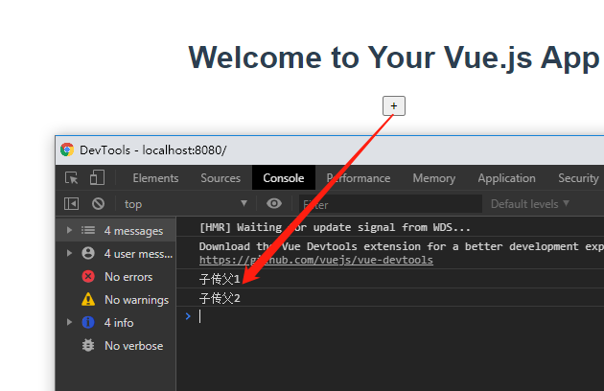Click the messages list icon

[x=88, y=230]
